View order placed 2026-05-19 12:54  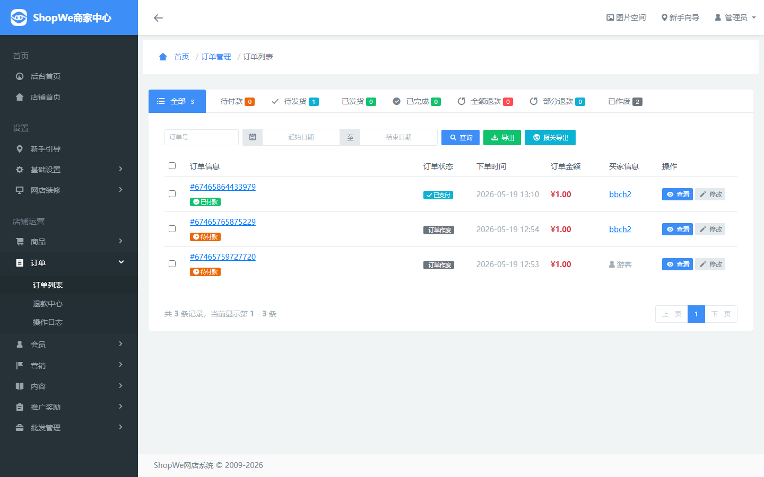tap(678, 229)
